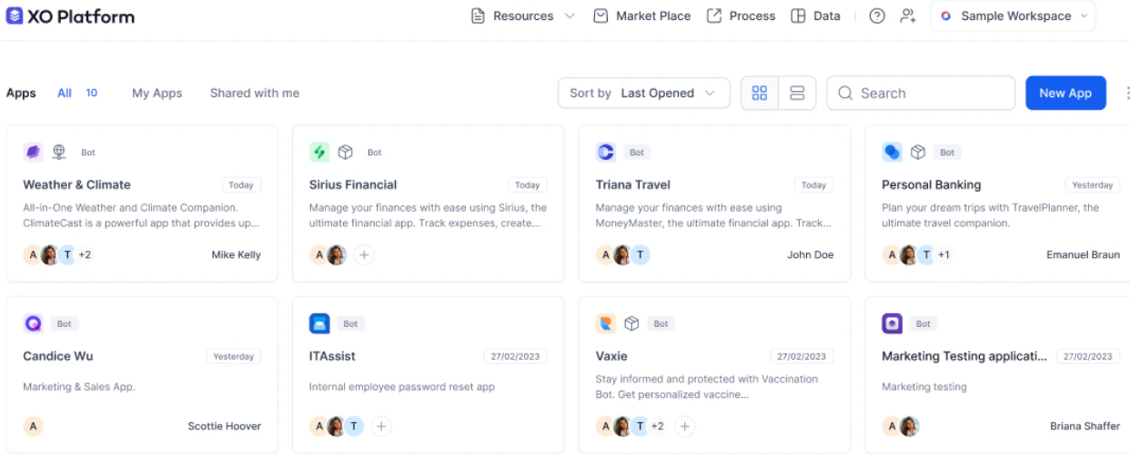1130x455 pixels.
Task: Select the Shared with me tab
Action: [255, 93]
